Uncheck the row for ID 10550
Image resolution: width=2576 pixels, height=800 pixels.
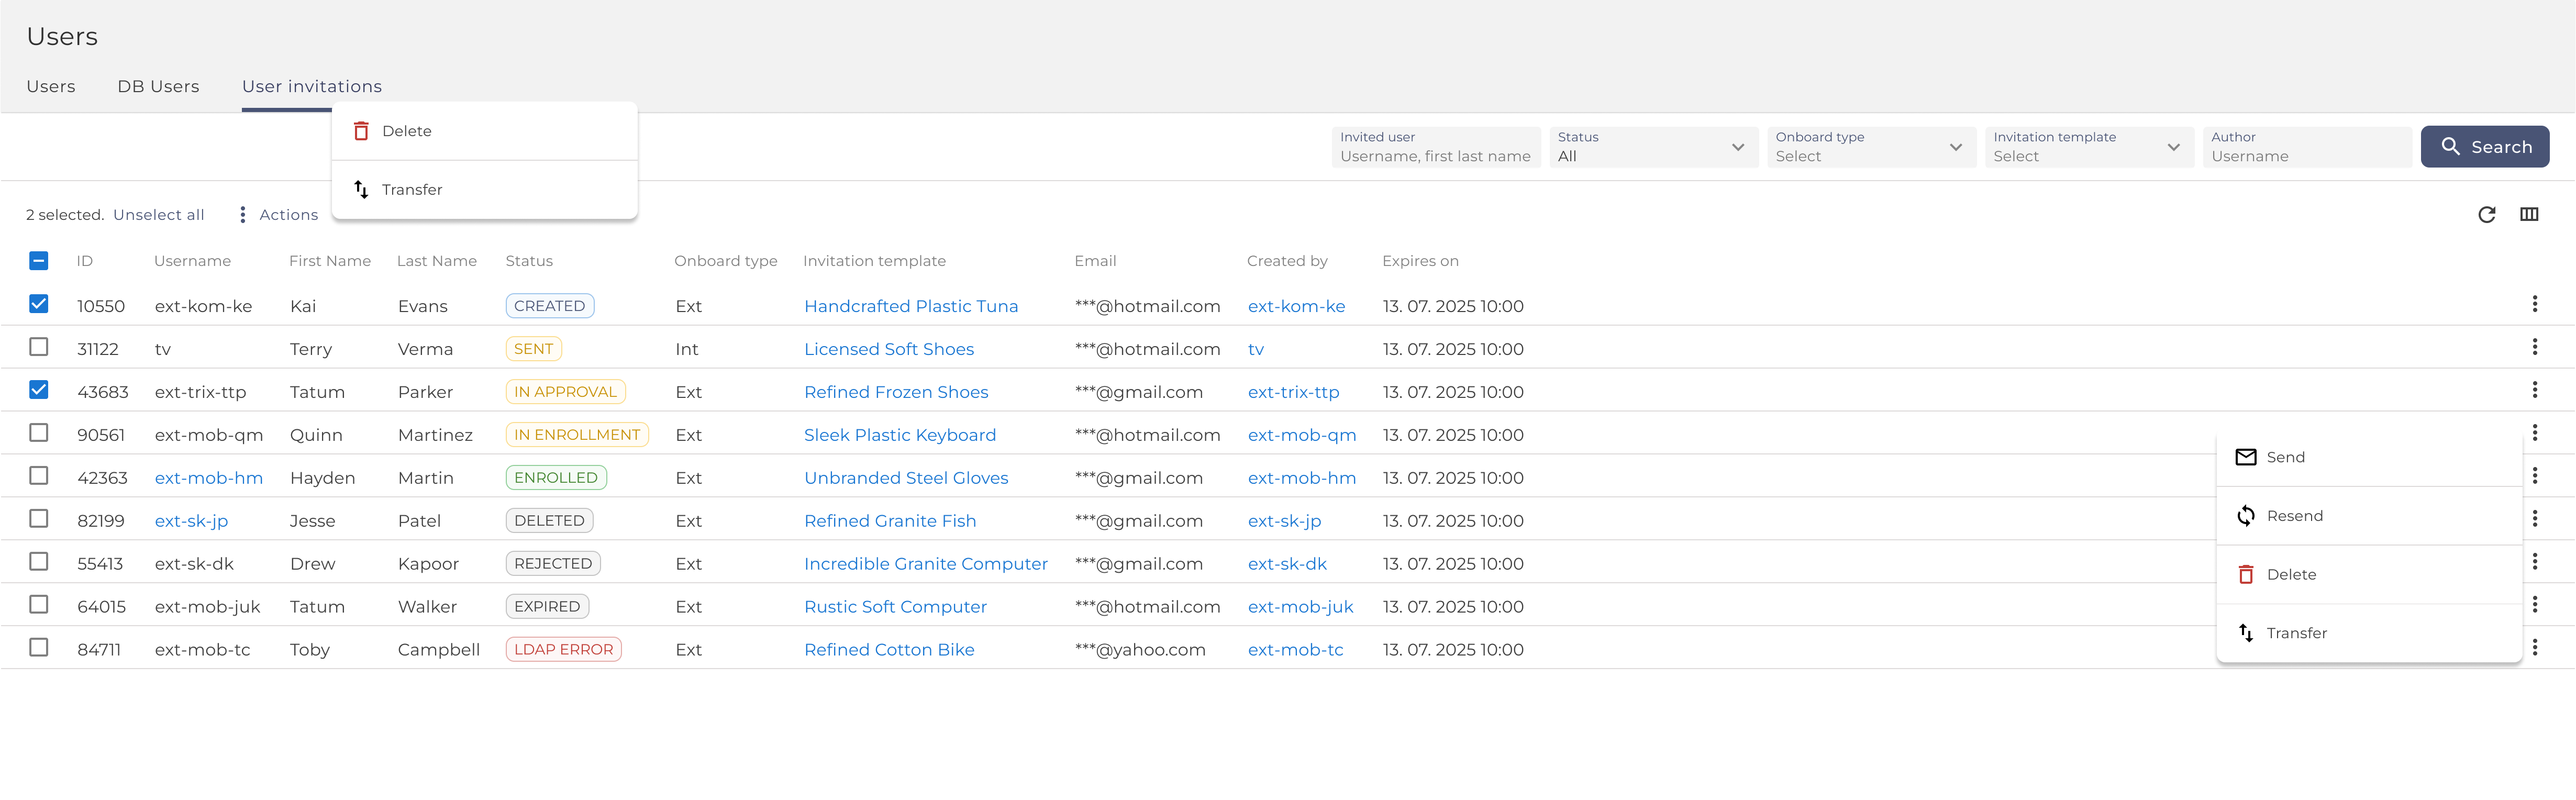(x=39, y=304)
